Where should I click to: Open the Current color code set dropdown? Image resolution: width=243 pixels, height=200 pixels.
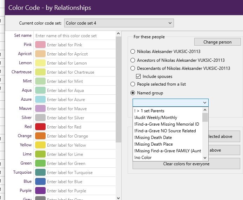pyautogui.click(x=119, y=23)
